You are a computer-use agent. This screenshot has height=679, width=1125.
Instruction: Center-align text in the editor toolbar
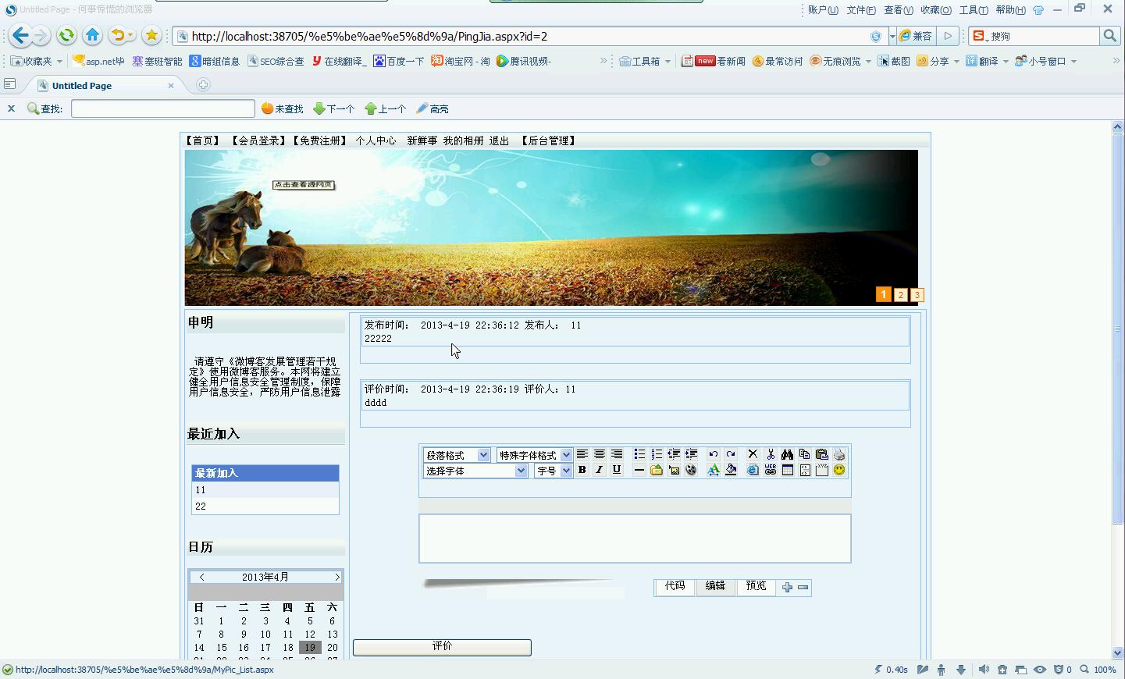(600, 454)
